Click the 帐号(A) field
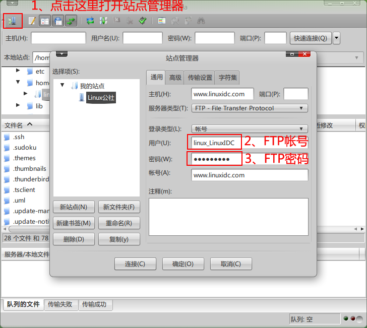Screen dimensions: 367x328 [x=250, y=175]
